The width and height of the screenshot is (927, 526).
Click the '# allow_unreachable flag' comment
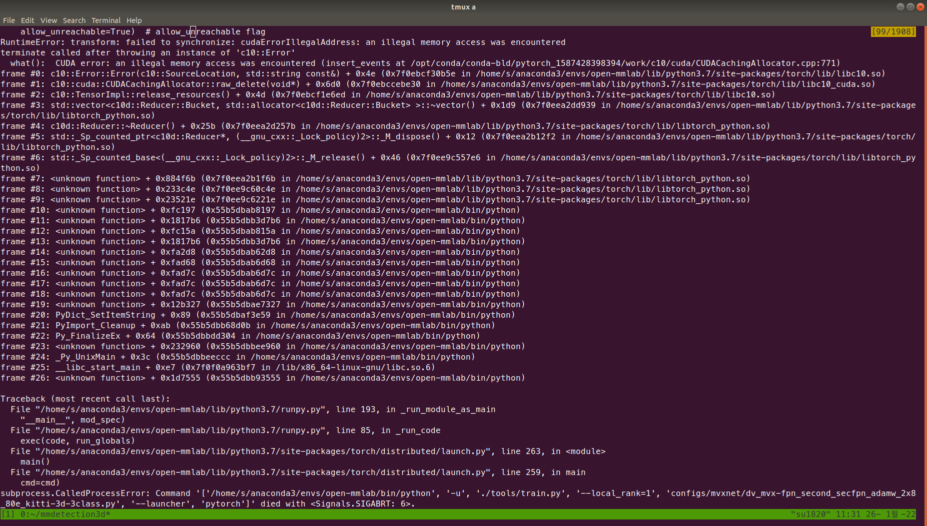[x=206, y=32]
